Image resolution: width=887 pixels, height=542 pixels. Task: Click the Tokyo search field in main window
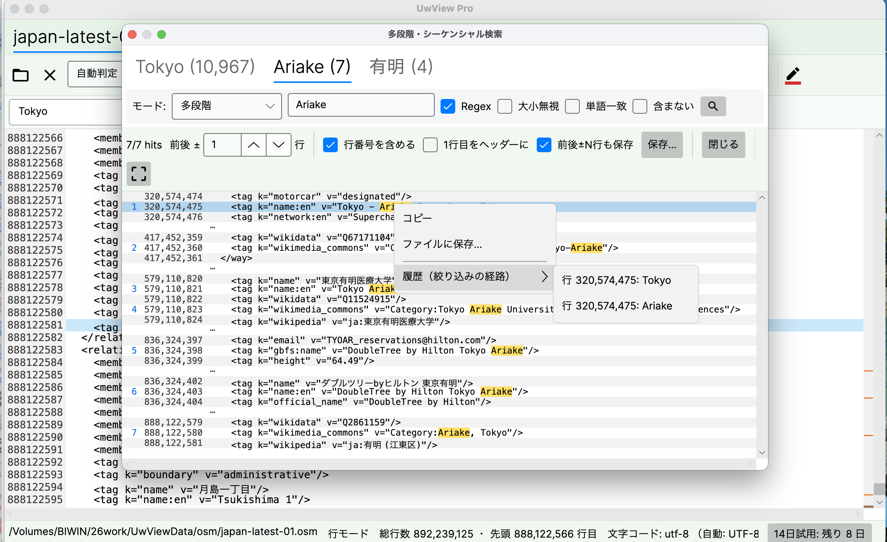click(x=66, y=111)
